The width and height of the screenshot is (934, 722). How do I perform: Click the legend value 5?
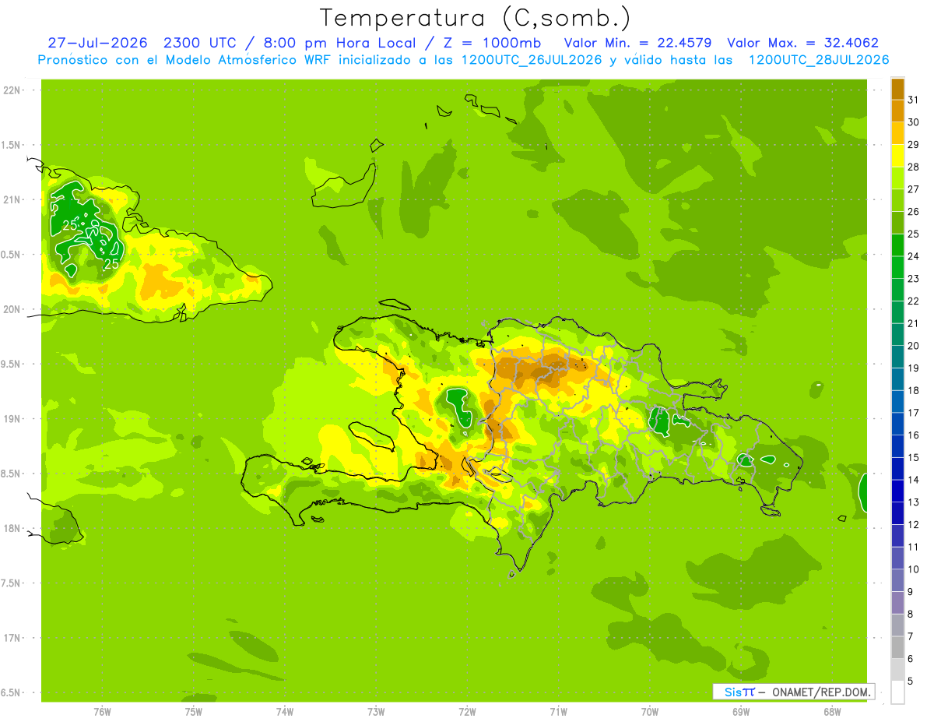[x=911, y=681]
